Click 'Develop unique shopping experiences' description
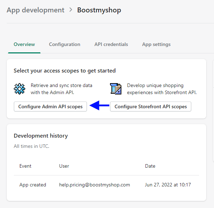Image resolution: width=214 pixels, height=208 pixels. coord(162,89)
